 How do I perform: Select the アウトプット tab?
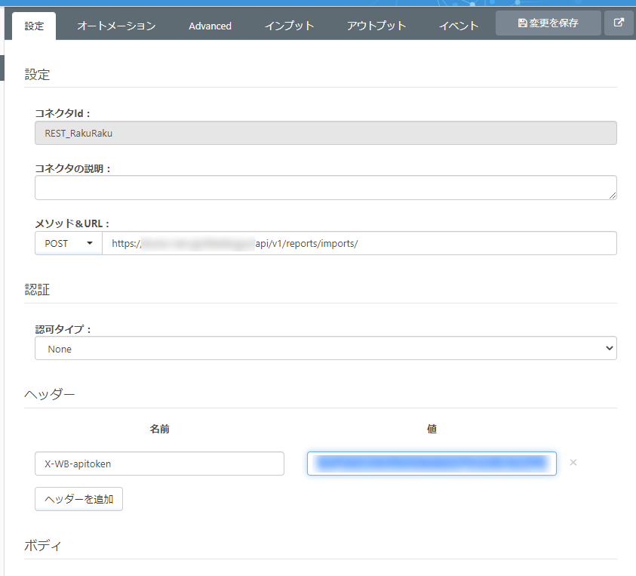376,26
